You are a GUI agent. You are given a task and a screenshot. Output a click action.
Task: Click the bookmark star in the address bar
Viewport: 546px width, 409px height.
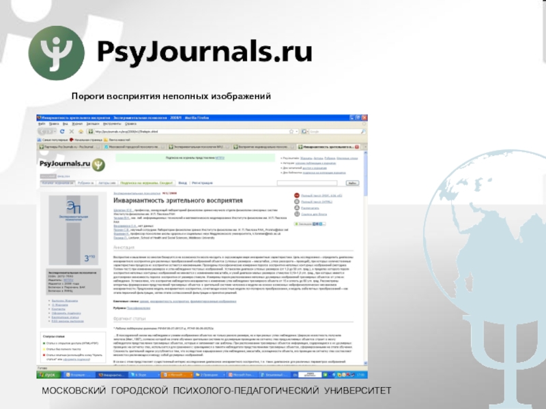291,132
